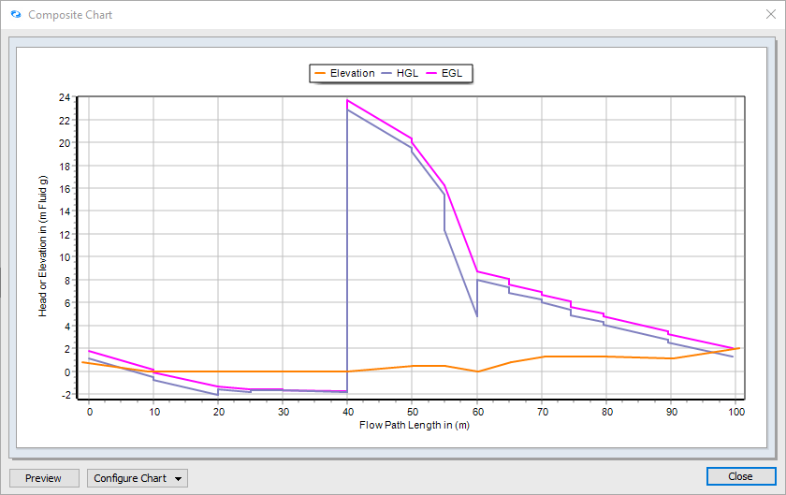Click the Preview button
The width and height of the screenshot is (786, 495).
coord(43,478)
